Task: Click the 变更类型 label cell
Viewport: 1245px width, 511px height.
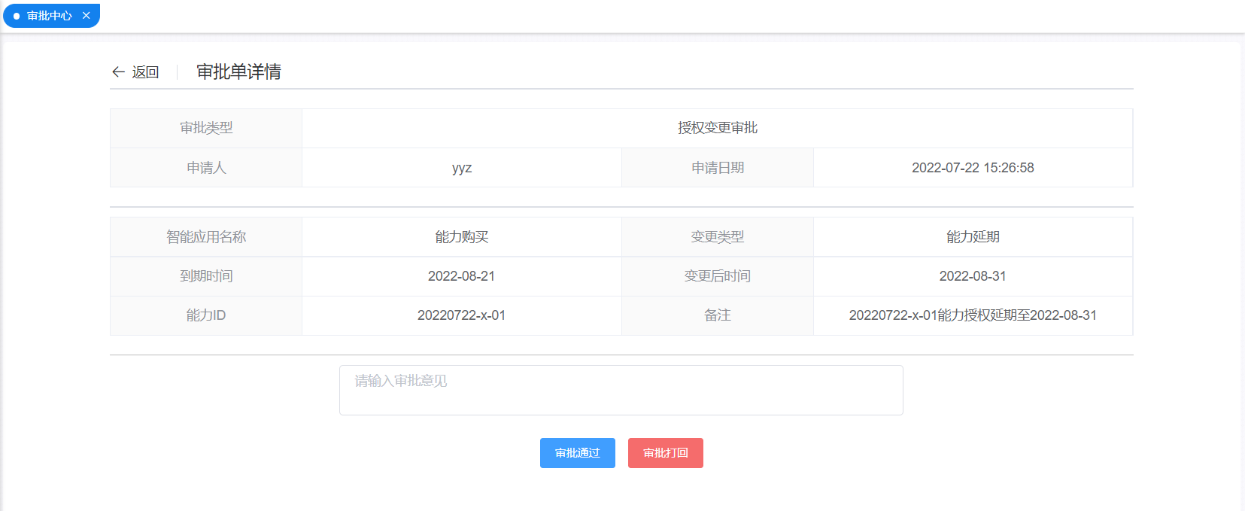Action: click(718, 237)
